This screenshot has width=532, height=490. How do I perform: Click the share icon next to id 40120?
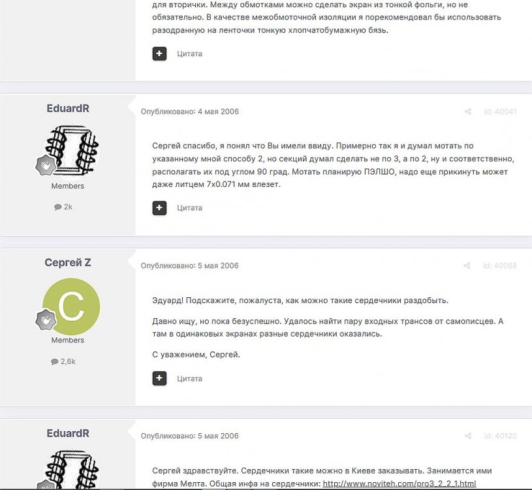pyautogui.click(x=468, y=436)
